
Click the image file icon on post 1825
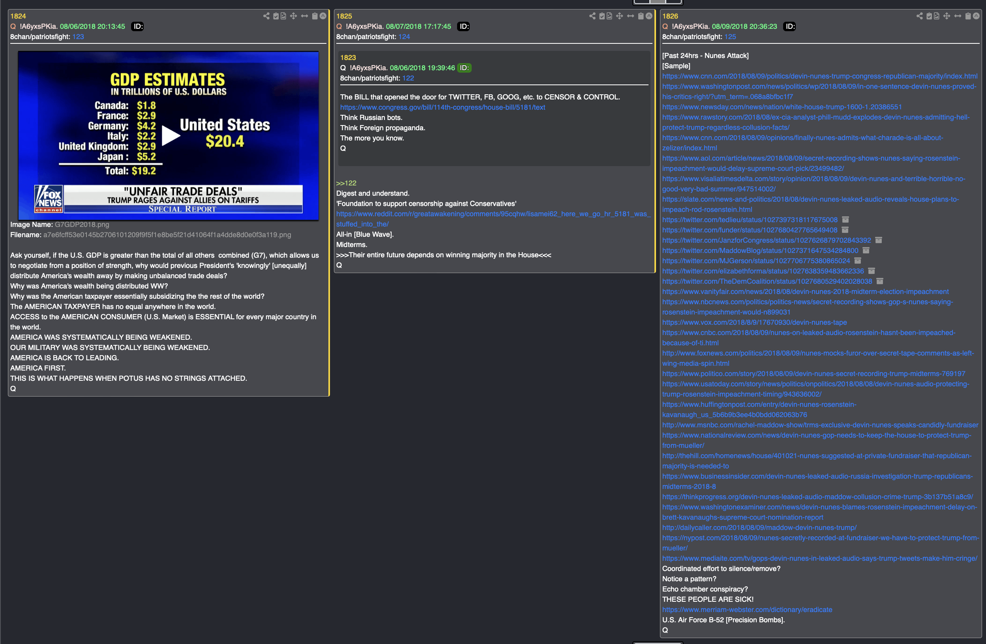click(x=609, y=16)
